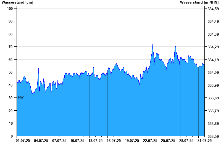Click the NW low-water marker label
This screenshot has height=151, width=221.
[21, 97]
